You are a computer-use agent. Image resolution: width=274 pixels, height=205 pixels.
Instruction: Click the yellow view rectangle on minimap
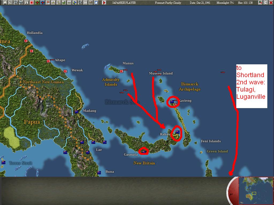coord(254,193)
